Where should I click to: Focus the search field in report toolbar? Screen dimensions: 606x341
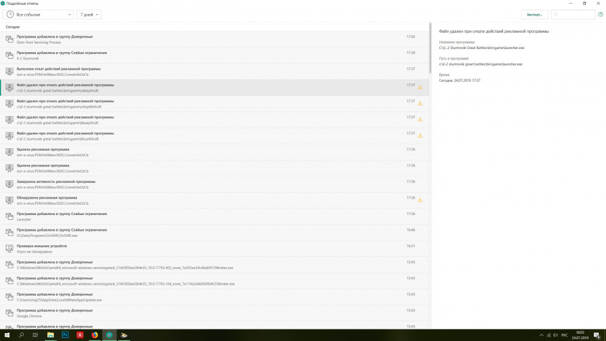point(573,15)
